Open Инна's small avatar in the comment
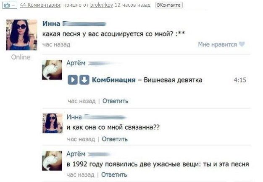This screenshot has height=182, width=263. [53, 123]
